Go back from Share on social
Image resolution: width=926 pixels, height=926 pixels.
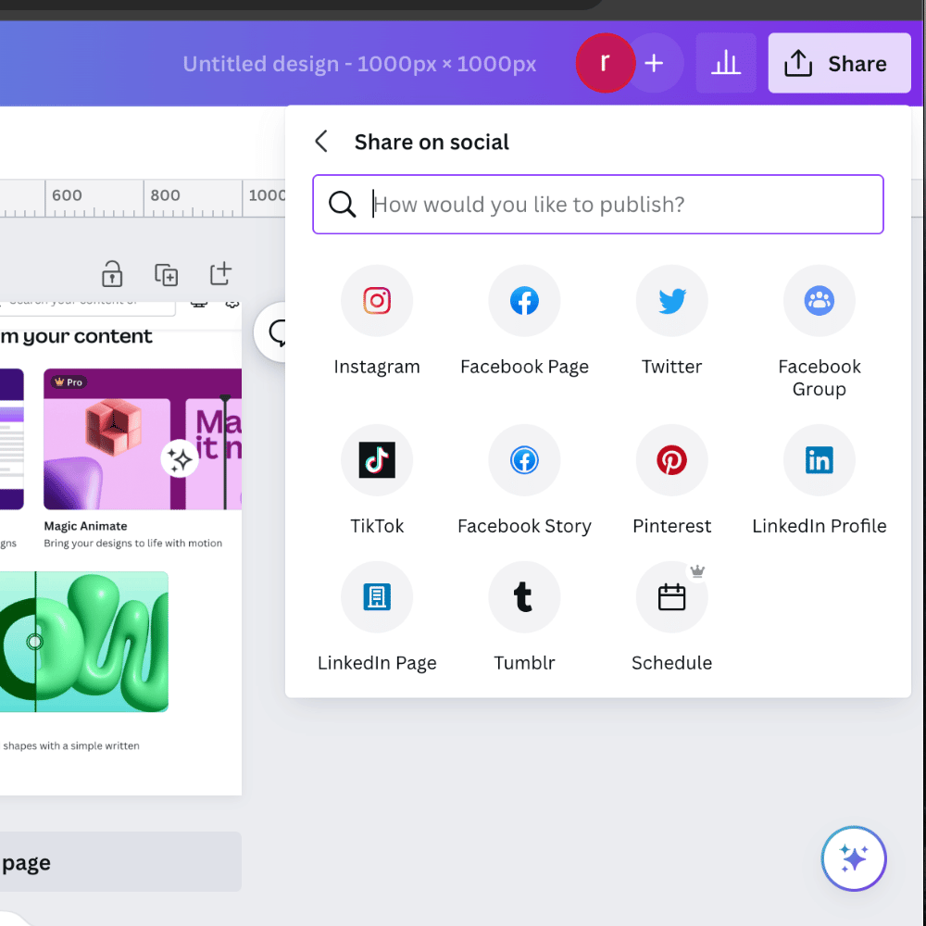[321, 142]
